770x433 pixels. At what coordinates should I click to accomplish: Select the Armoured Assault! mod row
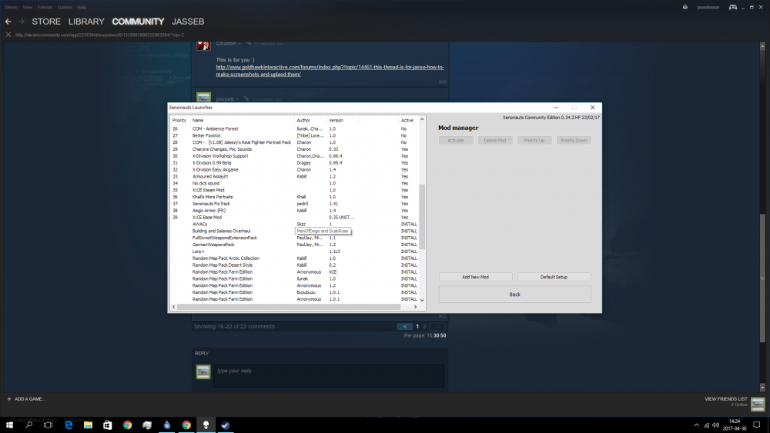(x=295, y=177)
